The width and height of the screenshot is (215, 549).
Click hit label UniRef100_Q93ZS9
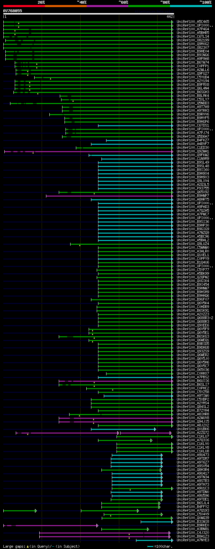coord(193,351)
